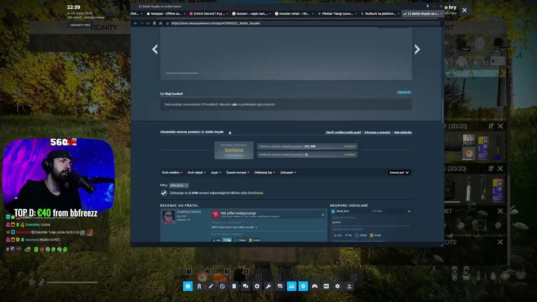Click 'Všechny recenze' summary row with 202 398

[x=307, y=146]
